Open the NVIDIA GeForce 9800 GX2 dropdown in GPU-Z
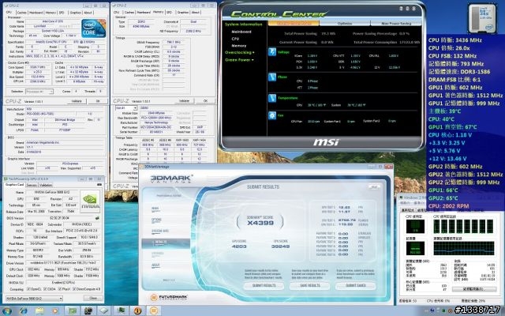Viewport: 505px width, 316px height. [x=34, y=299]
